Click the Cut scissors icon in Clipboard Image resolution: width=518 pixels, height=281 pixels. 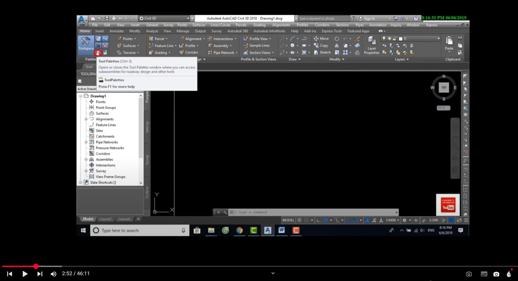click(460, 38)
